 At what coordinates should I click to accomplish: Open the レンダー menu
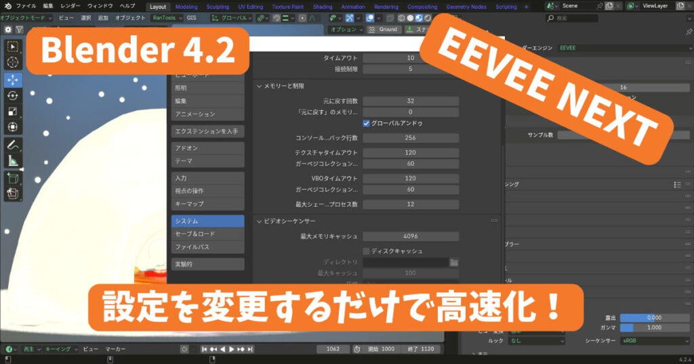(70, 6)
